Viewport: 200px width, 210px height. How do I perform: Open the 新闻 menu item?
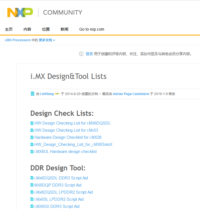(x=64, y=29)
